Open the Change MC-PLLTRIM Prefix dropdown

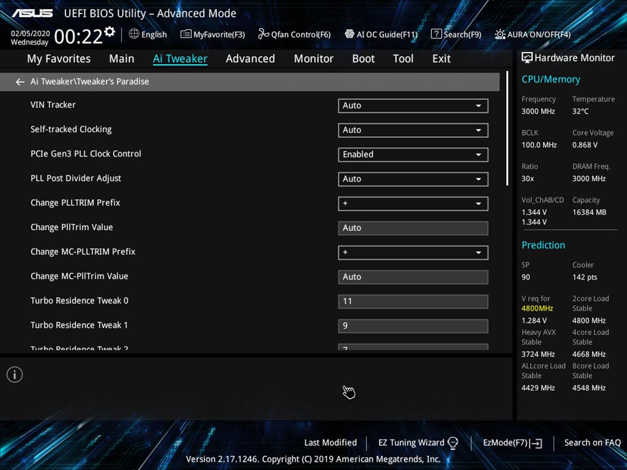(412, 252)
